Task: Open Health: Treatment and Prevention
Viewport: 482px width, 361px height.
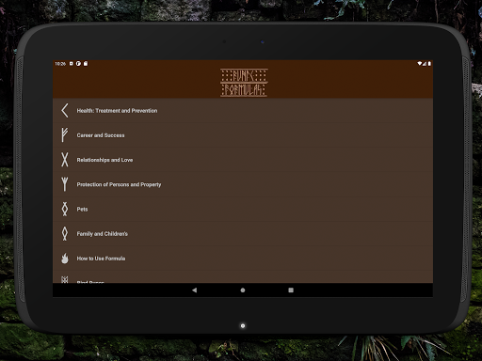Action: point(243,111)
